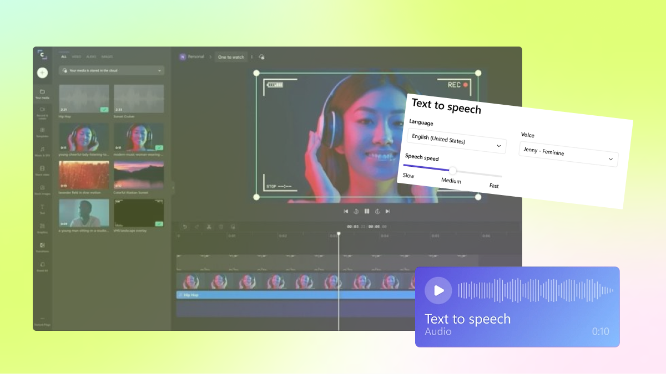Image resolution: width=666 pixels, height=374 pixels.
Task: Select the video clip track in timeline
Action: click(x=295, y=280)
